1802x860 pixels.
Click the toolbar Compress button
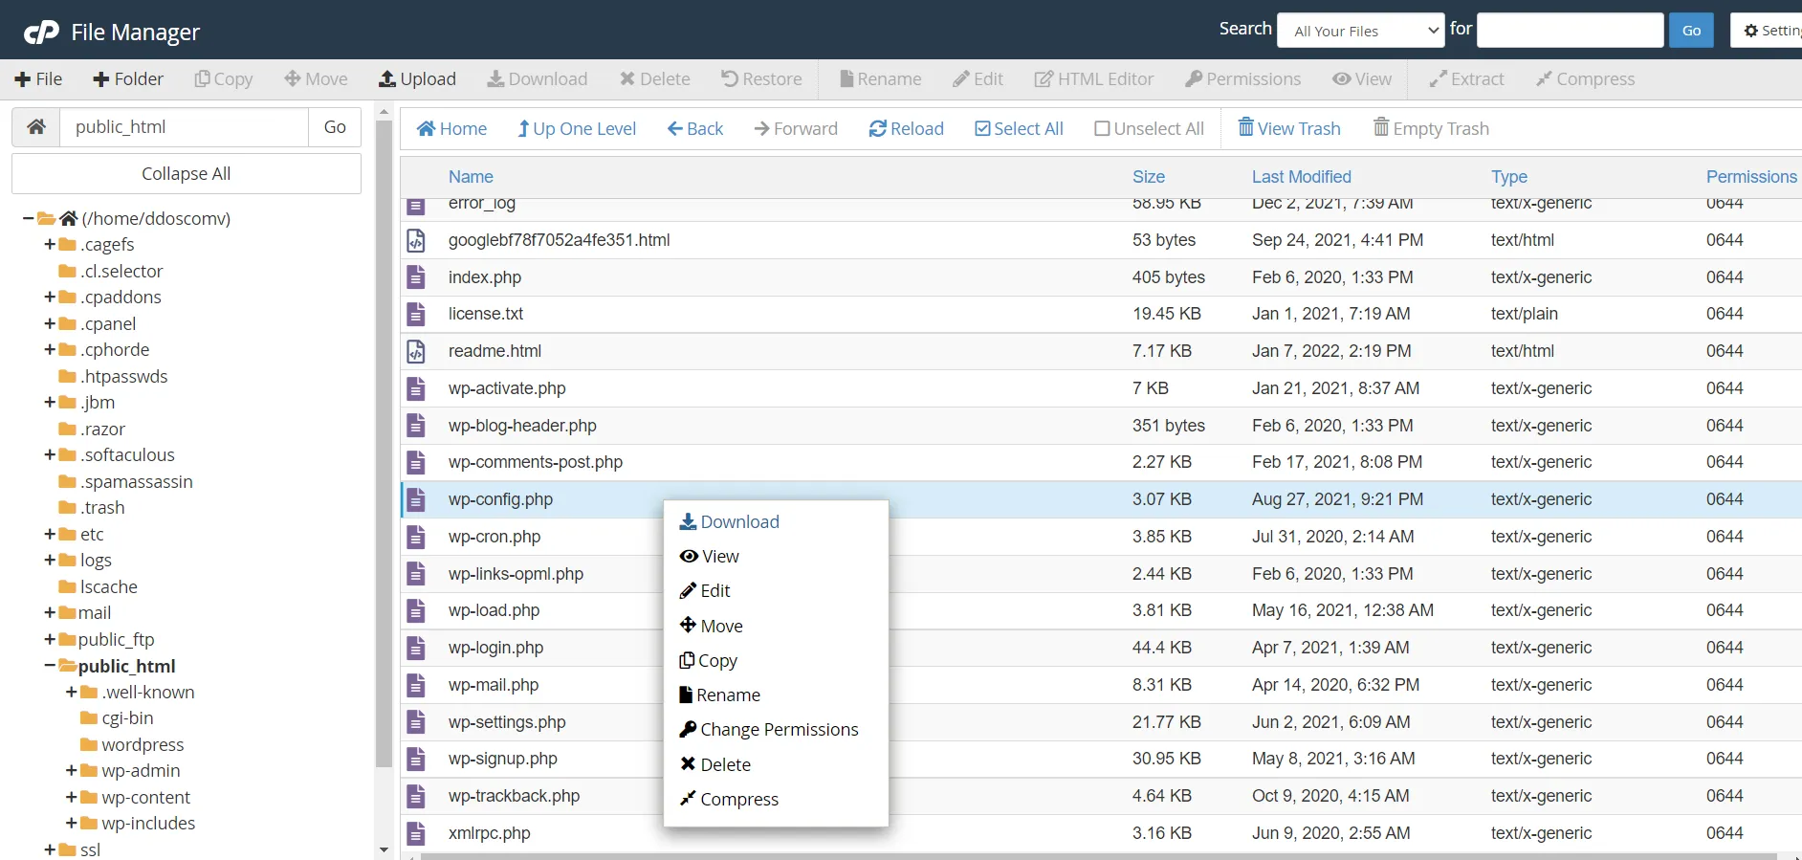[1586, 78]
